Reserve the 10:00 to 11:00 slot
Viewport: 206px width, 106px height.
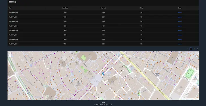pyautogui.click(x=179, y=12)
